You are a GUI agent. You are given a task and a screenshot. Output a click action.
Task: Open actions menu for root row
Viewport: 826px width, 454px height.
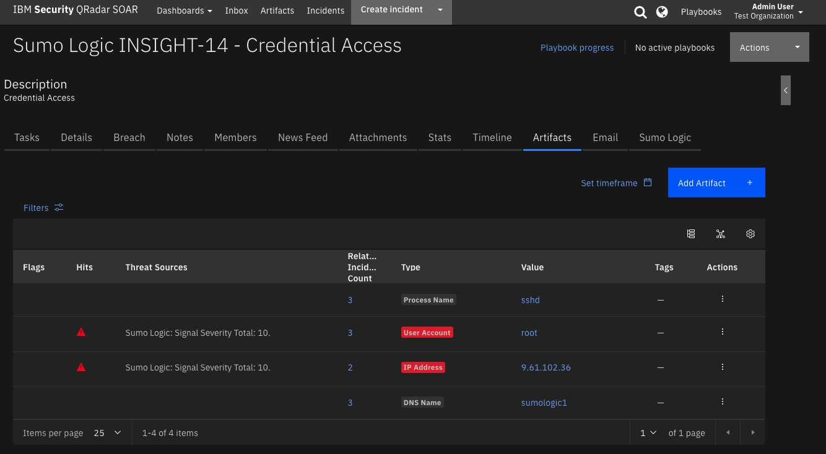(x=723, y=332)
